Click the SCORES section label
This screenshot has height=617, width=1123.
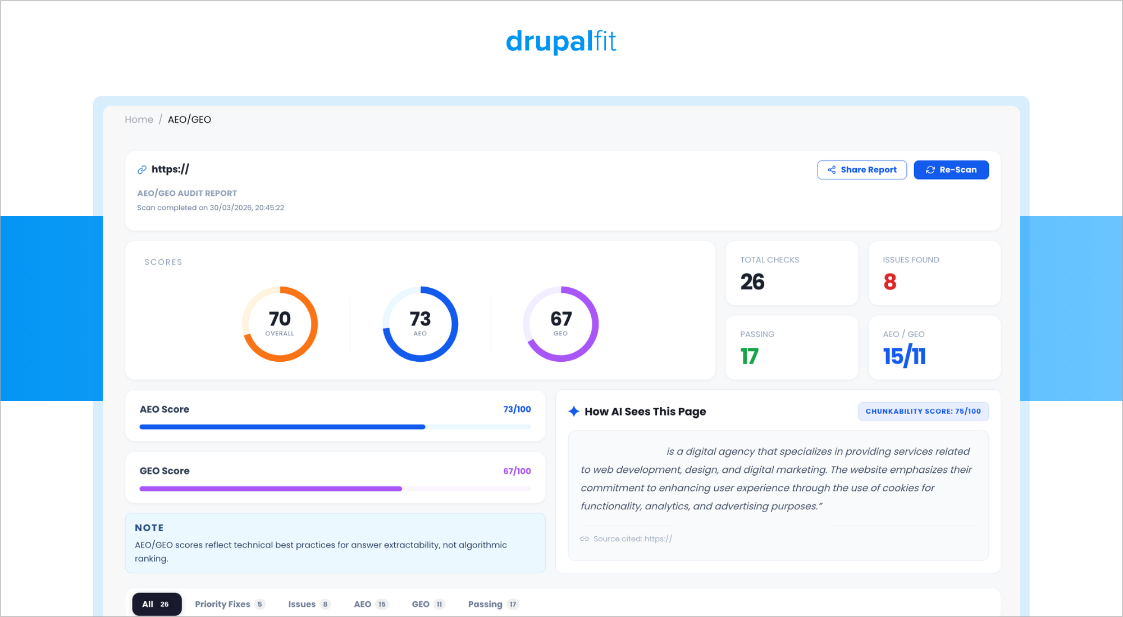pos(163,262)
